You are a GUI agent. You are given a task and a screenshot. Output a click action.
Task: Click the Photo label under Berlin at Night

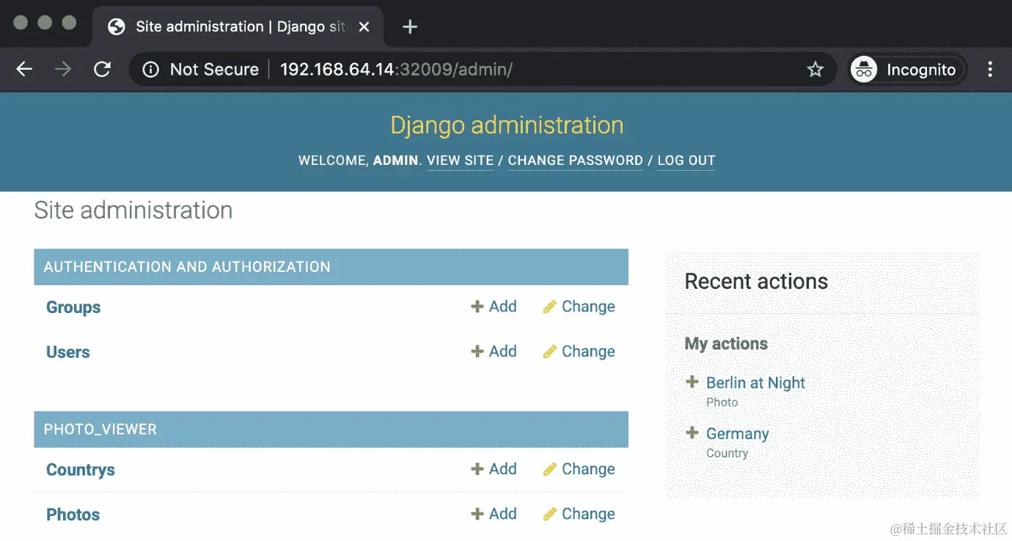click(x=722, y=402)
